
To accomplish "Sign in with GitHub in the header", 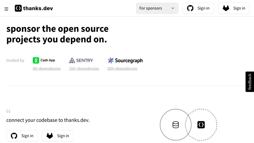I will (198, 8).
